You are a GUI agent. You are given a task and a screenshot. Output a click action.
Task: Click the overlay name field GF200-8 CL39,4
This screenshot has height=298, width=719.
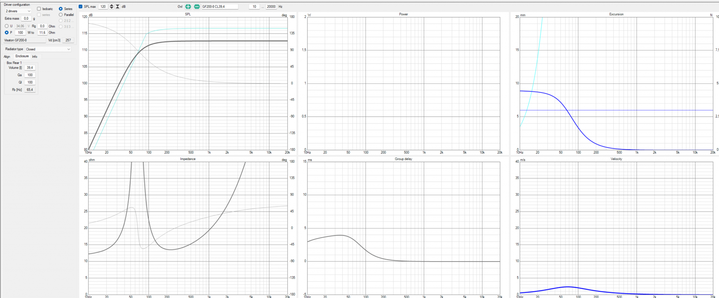220,7
